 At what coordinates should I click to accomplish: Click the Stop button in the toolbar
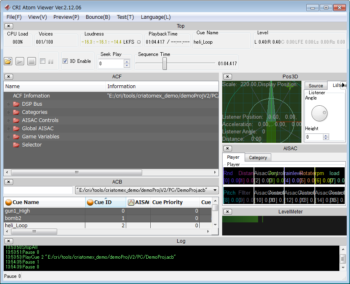point(31,61)
